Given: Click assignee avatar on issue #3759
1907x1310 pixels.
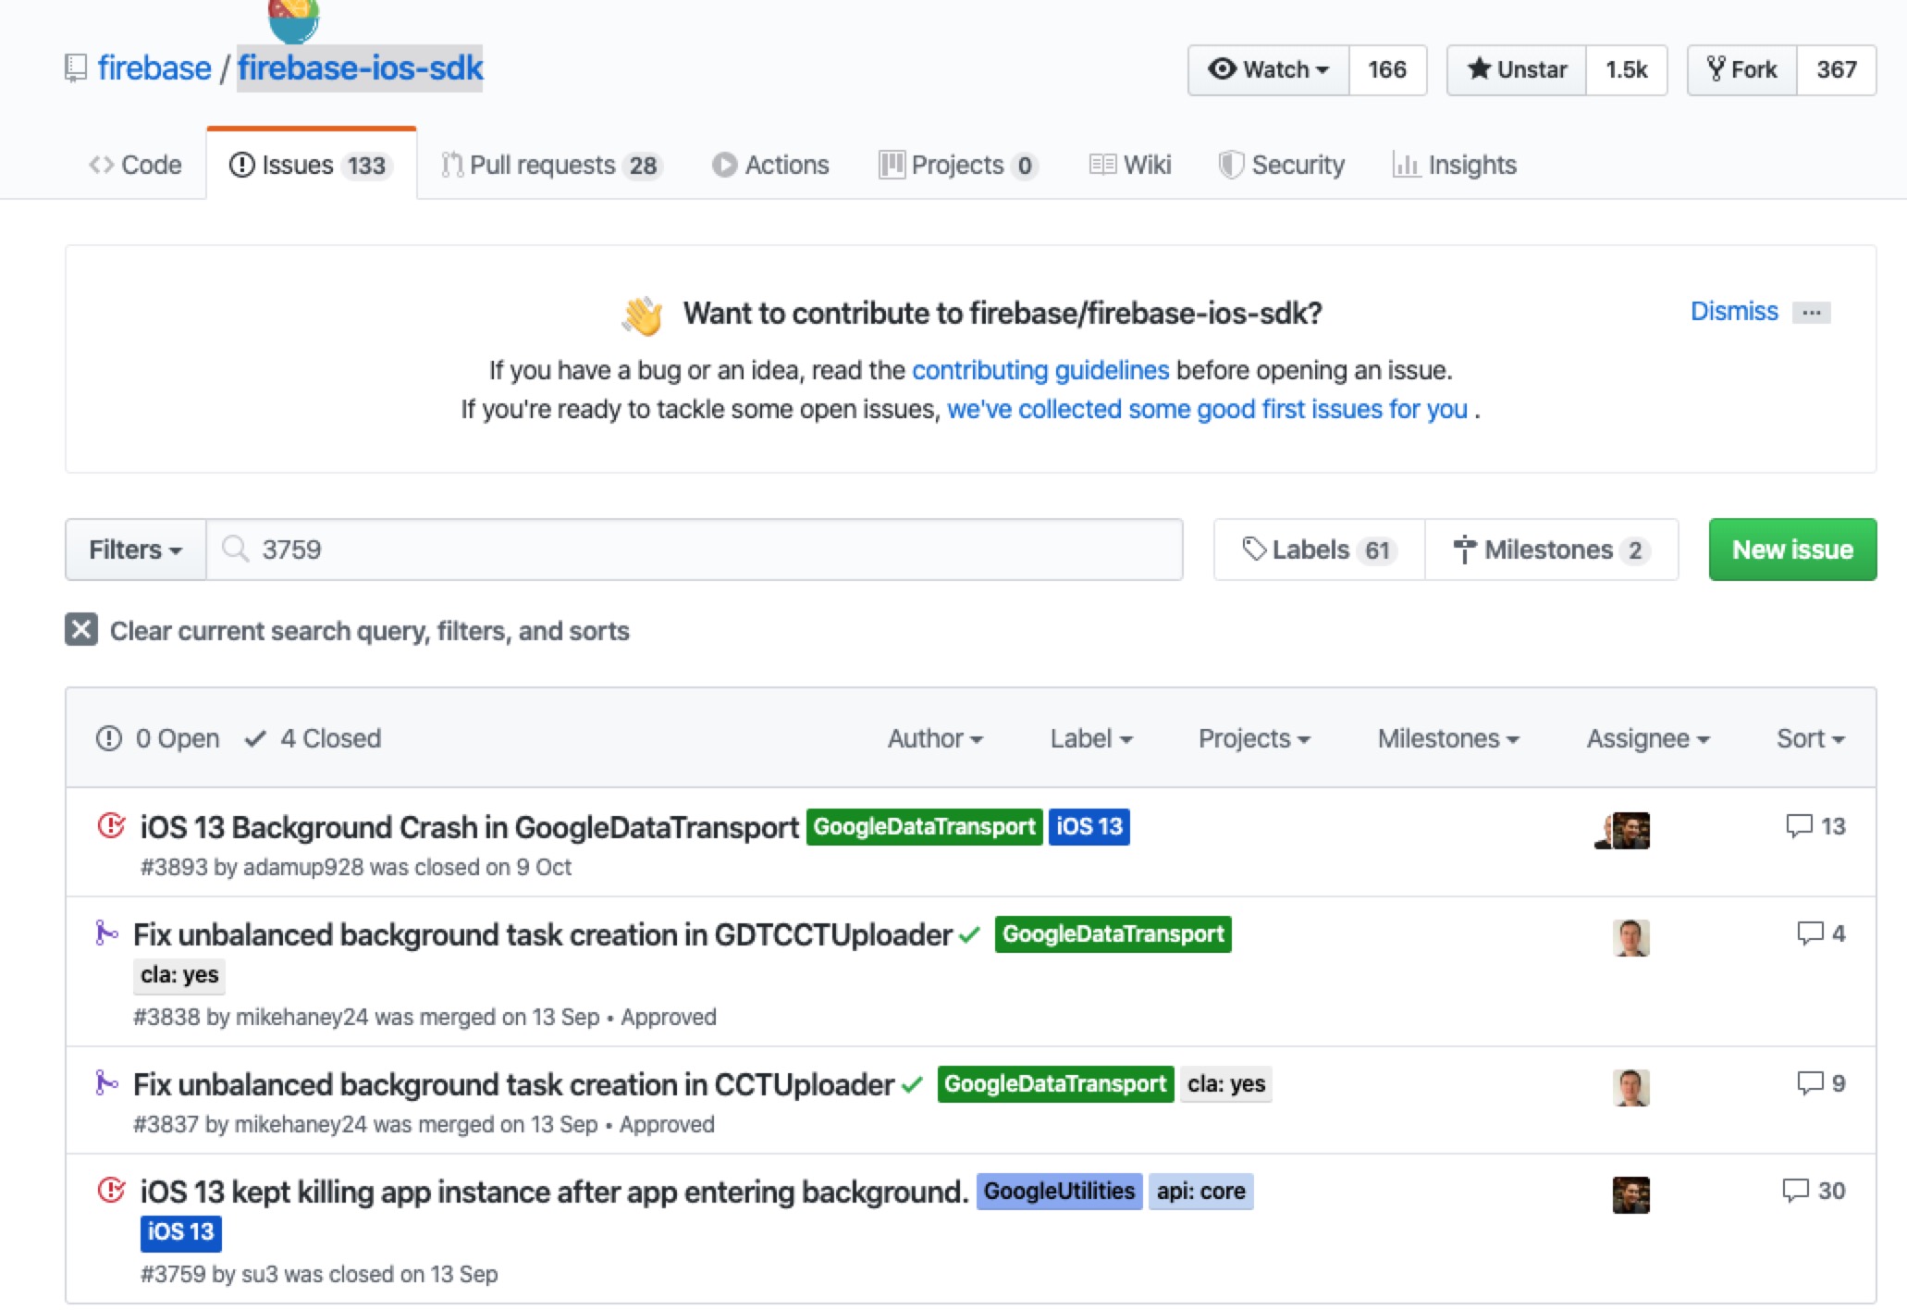Looking at the screenshot, I should click(1631, 1194).
